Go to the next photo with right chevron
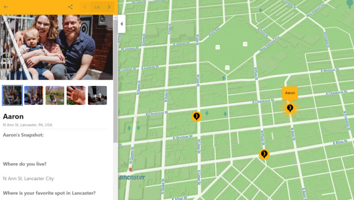The image size is (354, 200). [x=109, y=7]
